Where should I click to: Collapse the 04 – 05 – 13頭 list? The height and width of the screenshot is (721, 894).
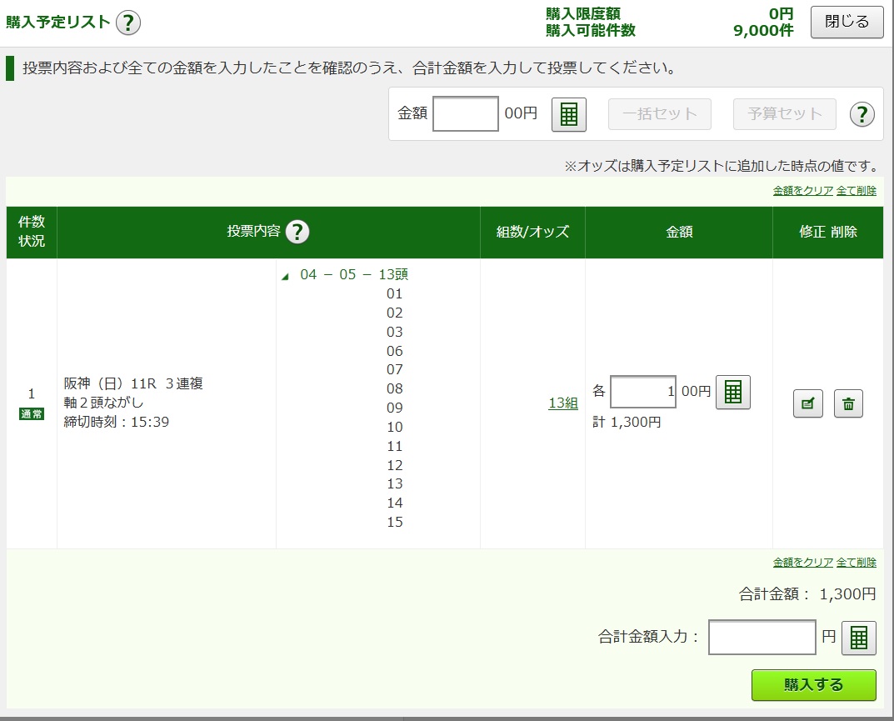point(286,276)
